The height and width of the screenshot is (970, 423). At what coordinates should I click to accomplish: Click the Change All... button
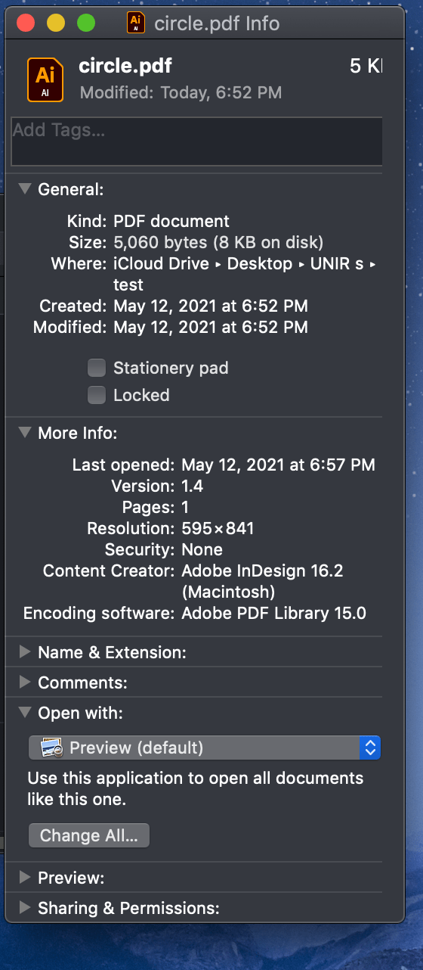89,835
